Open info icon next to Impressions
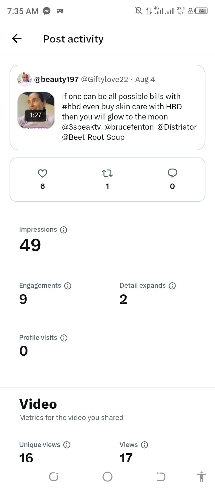Image resolution: width=215 pixels, height=491 pixels. click(64, 230)
